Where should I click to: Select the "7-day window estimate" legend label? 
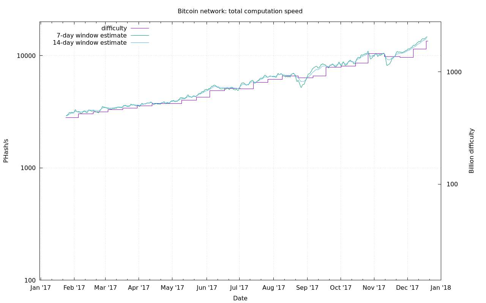tap(92, 36)
